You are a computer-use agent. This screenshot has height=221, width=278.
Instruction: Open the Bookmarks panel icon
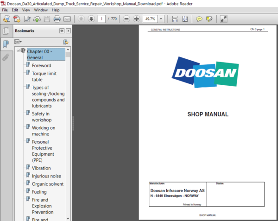(x=6, y=44)
